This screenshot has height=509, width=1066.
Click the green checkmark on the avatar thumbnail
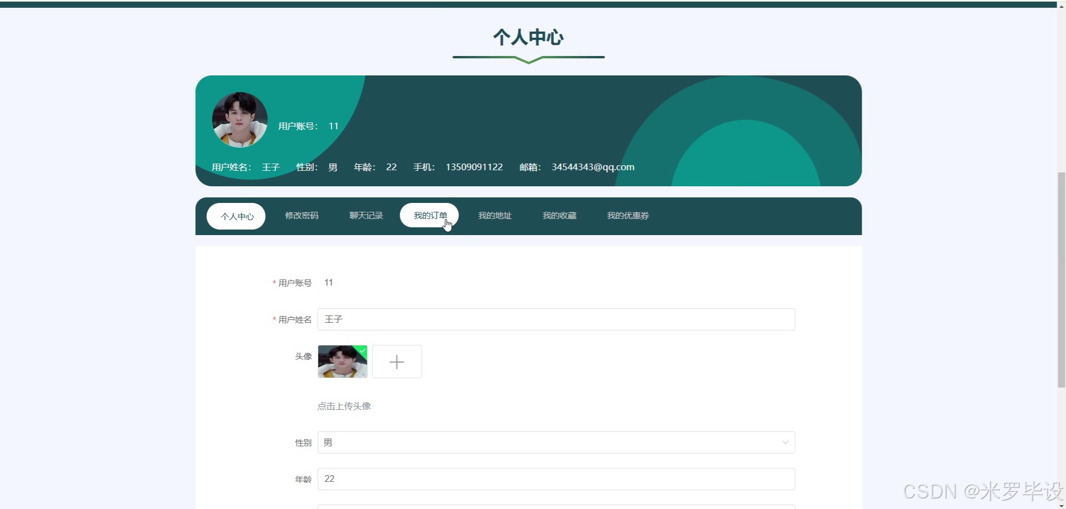click(362, 349)
